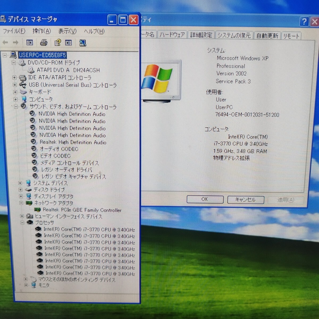The height and width of the screenshot is (319, 319).
Task: Select レガシ オーディオ ドライバ entry
Action: click(x=67, y=170)
